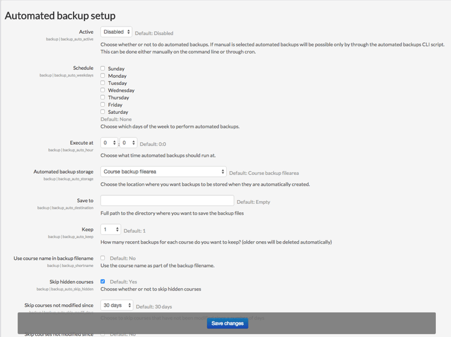Click the Save changes button
This screenshot has width=451, height=337.
coord(227,323)
